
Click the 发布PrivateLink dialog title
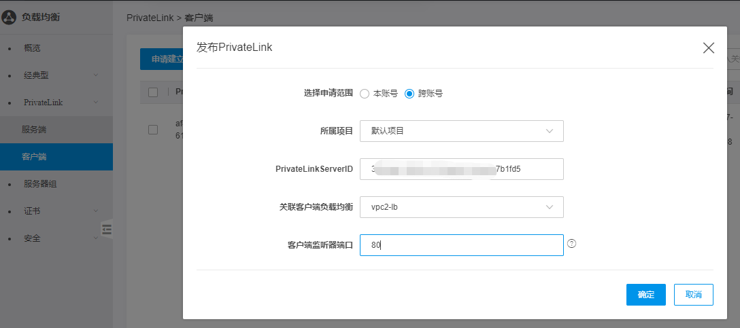tap(234, 48)
